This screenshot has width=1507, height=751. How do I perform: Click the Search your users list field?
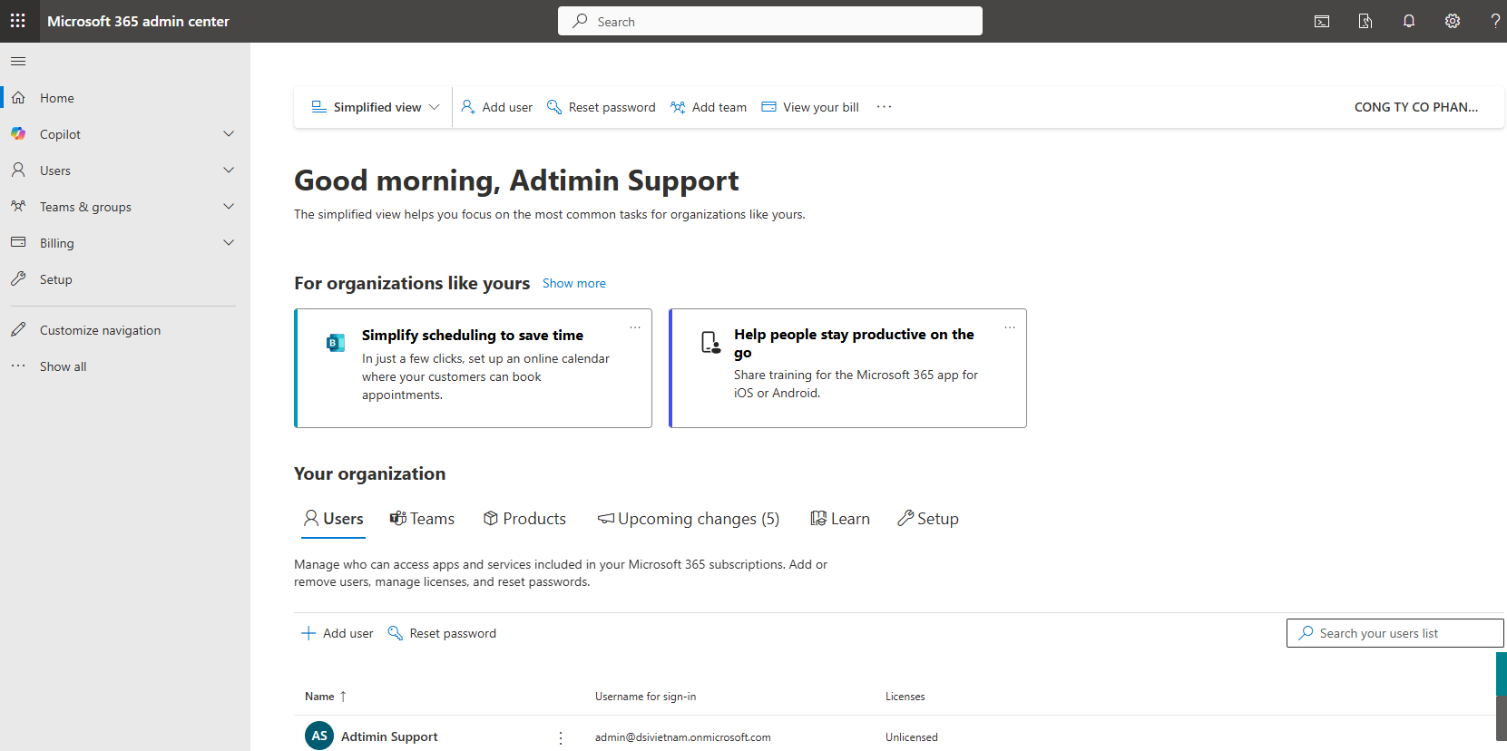pyautogui.click(x=1394, y=633)
